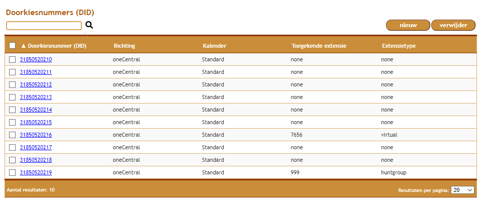Sort by Extensietype column header
The image size is (482, 202).
[399, 46]
